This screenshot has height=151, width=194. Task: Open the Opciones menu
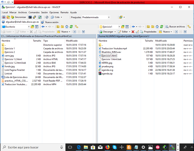(x=54, y=13)
